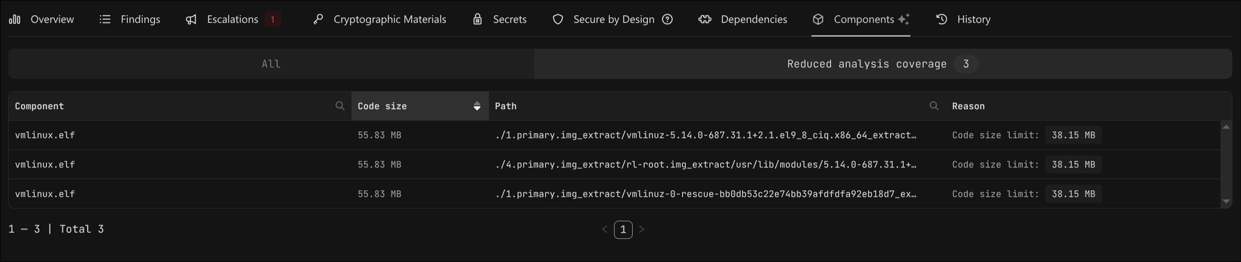Open the Overview tab bar-chart icon

[15, 19]
